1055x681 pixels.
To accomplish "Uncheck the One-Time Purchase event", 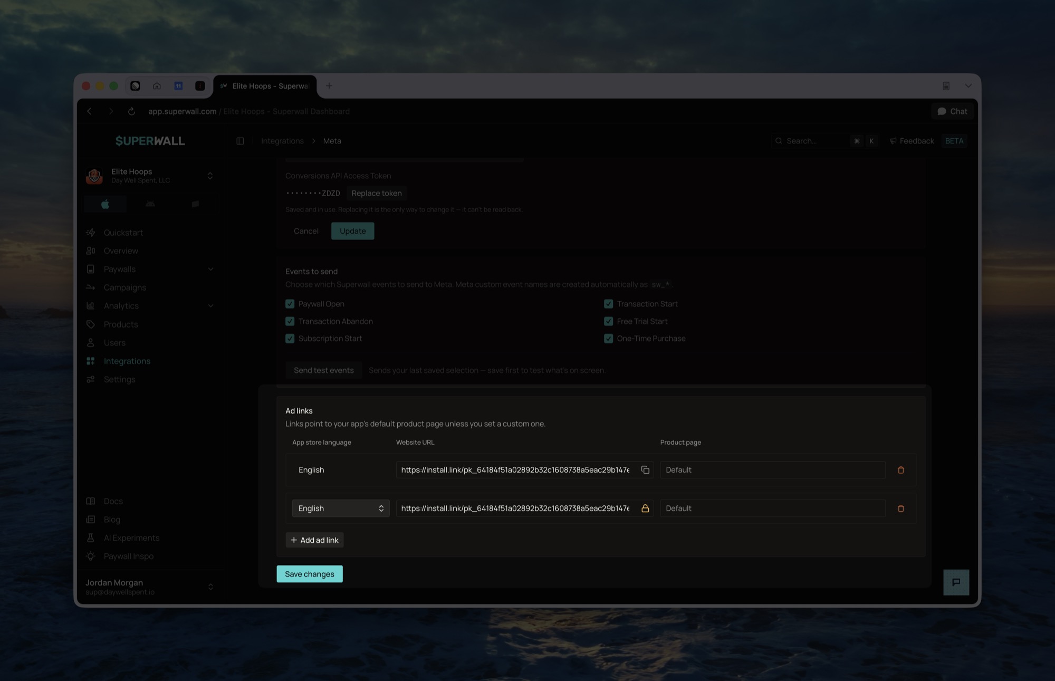I will [608, 339].
